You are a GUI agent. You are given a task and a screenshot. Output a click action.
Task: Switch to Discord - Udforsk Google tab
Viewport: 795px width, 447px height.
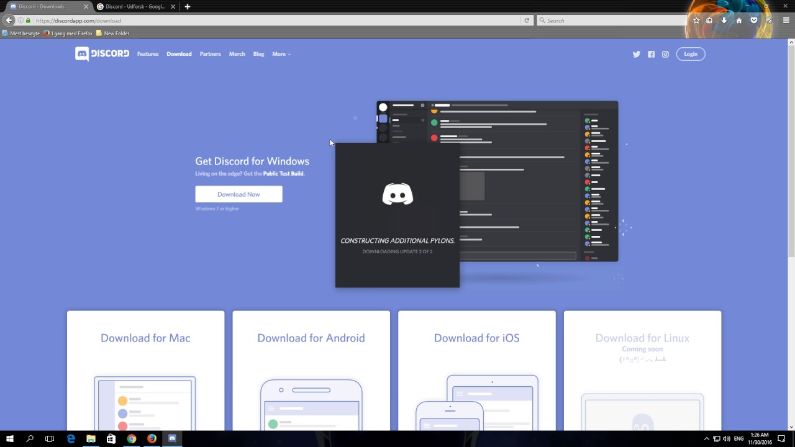click(x=137, y=6)
